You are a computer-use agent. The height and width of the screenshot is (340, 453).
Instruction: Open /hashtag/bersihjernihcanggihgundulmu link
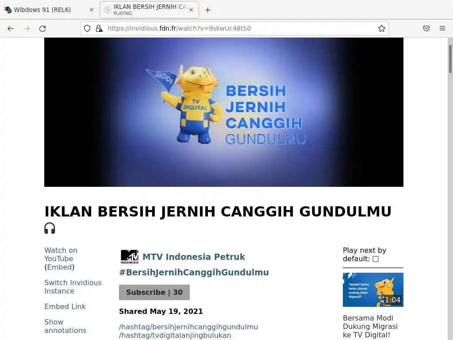[x=188, y=327]
